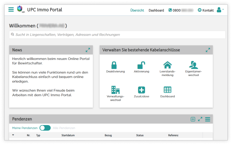Click the 0800 phone number
Image resolution: width=232 pixels, height=145 pixels.
pyautogui.click(x=183, y=10)
